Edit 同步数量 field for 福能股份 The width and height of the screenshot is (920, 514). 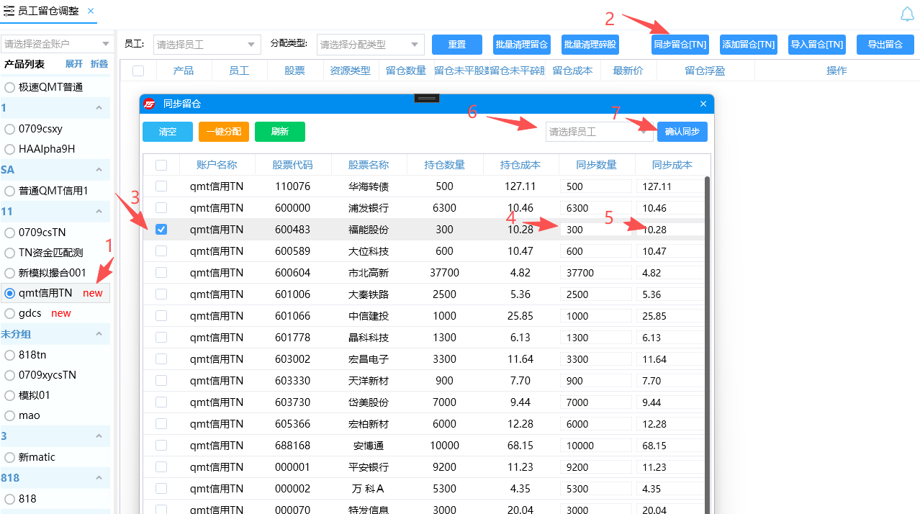[595, 230]
